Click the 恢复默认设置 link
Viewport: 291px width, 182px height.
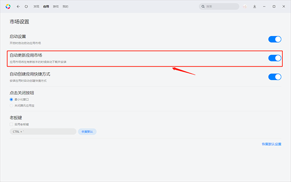pos(272,144)
